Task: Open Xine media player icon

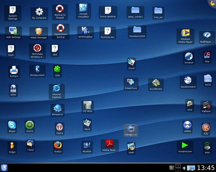Action: click(x=190, y=105)
